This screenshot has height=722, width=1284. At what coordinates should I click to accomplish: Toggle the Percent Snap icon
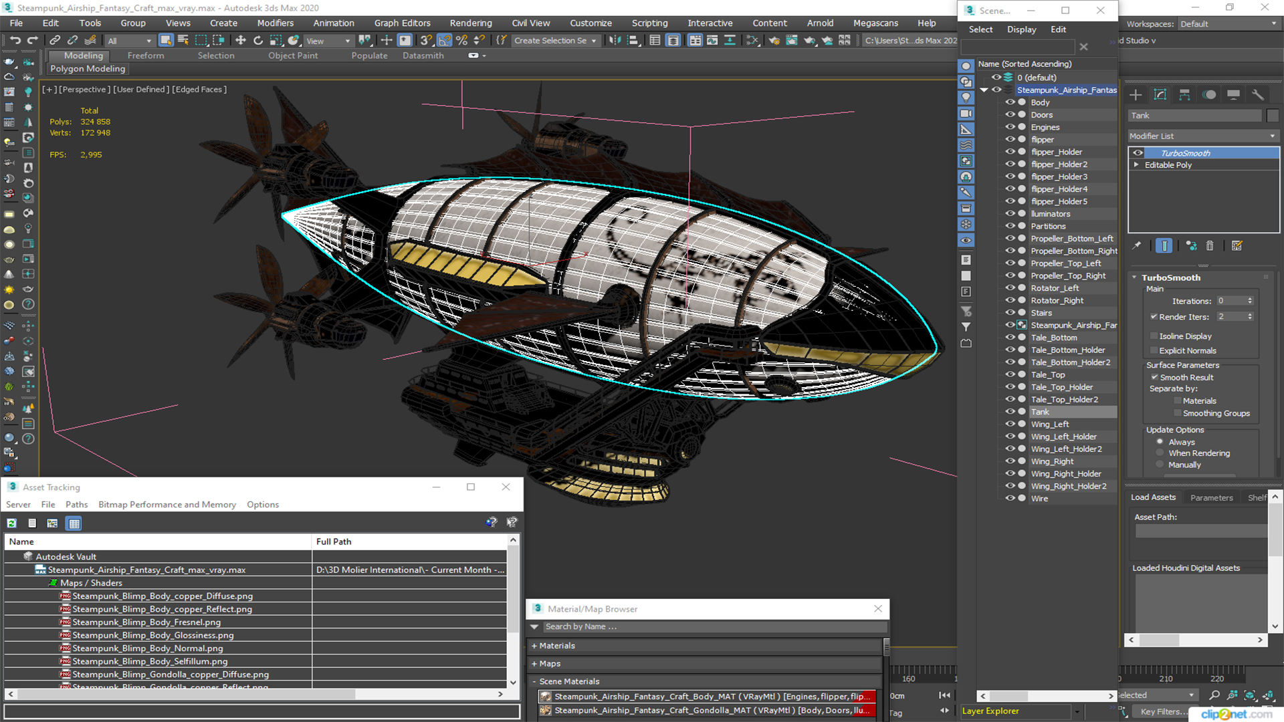pyautogui.click(x=461, y=41)
